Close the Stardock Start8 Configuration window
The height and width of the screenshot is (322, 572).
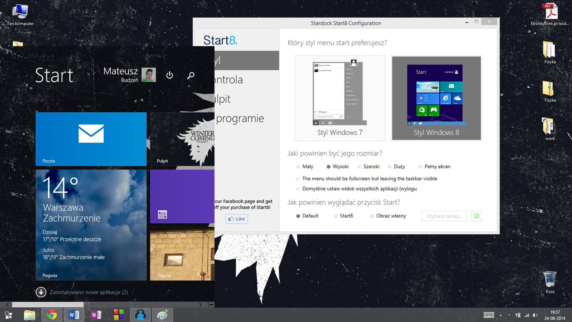click(x=489, y=22)
